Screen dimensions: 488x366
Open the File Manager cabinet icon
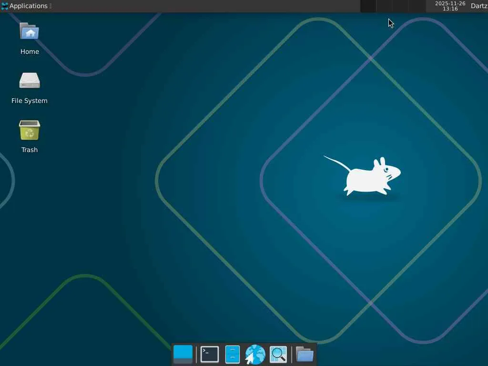[x=233, y=354]
